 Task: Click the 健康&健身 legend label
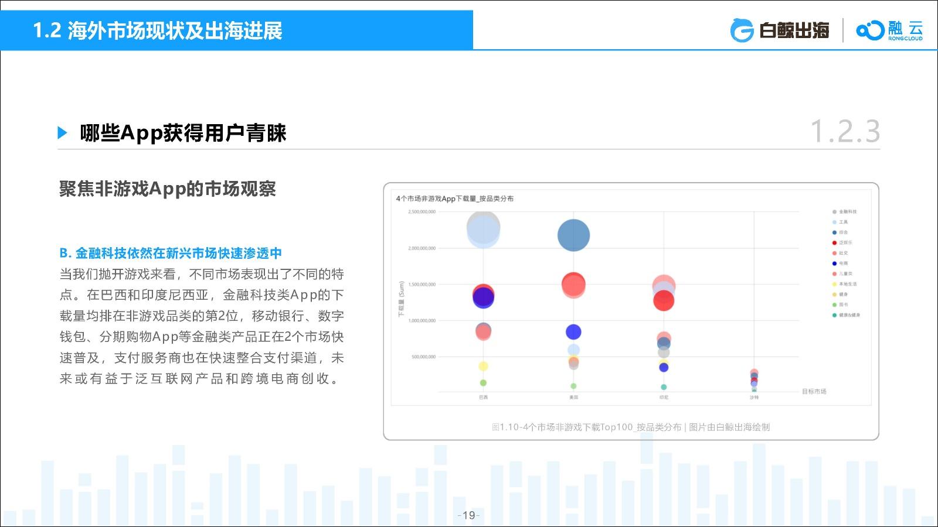point(849,315)
